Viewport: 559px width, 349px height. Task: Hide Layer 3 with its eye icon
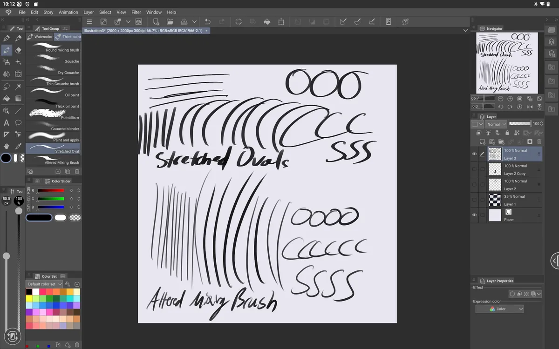click(x=474, y=154)
